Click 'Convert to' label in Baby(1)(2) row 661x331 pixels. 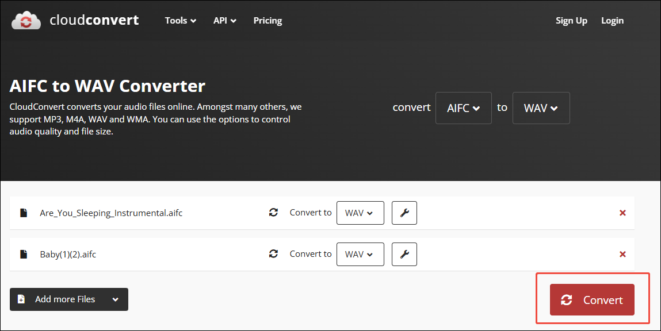pos(310,253)
